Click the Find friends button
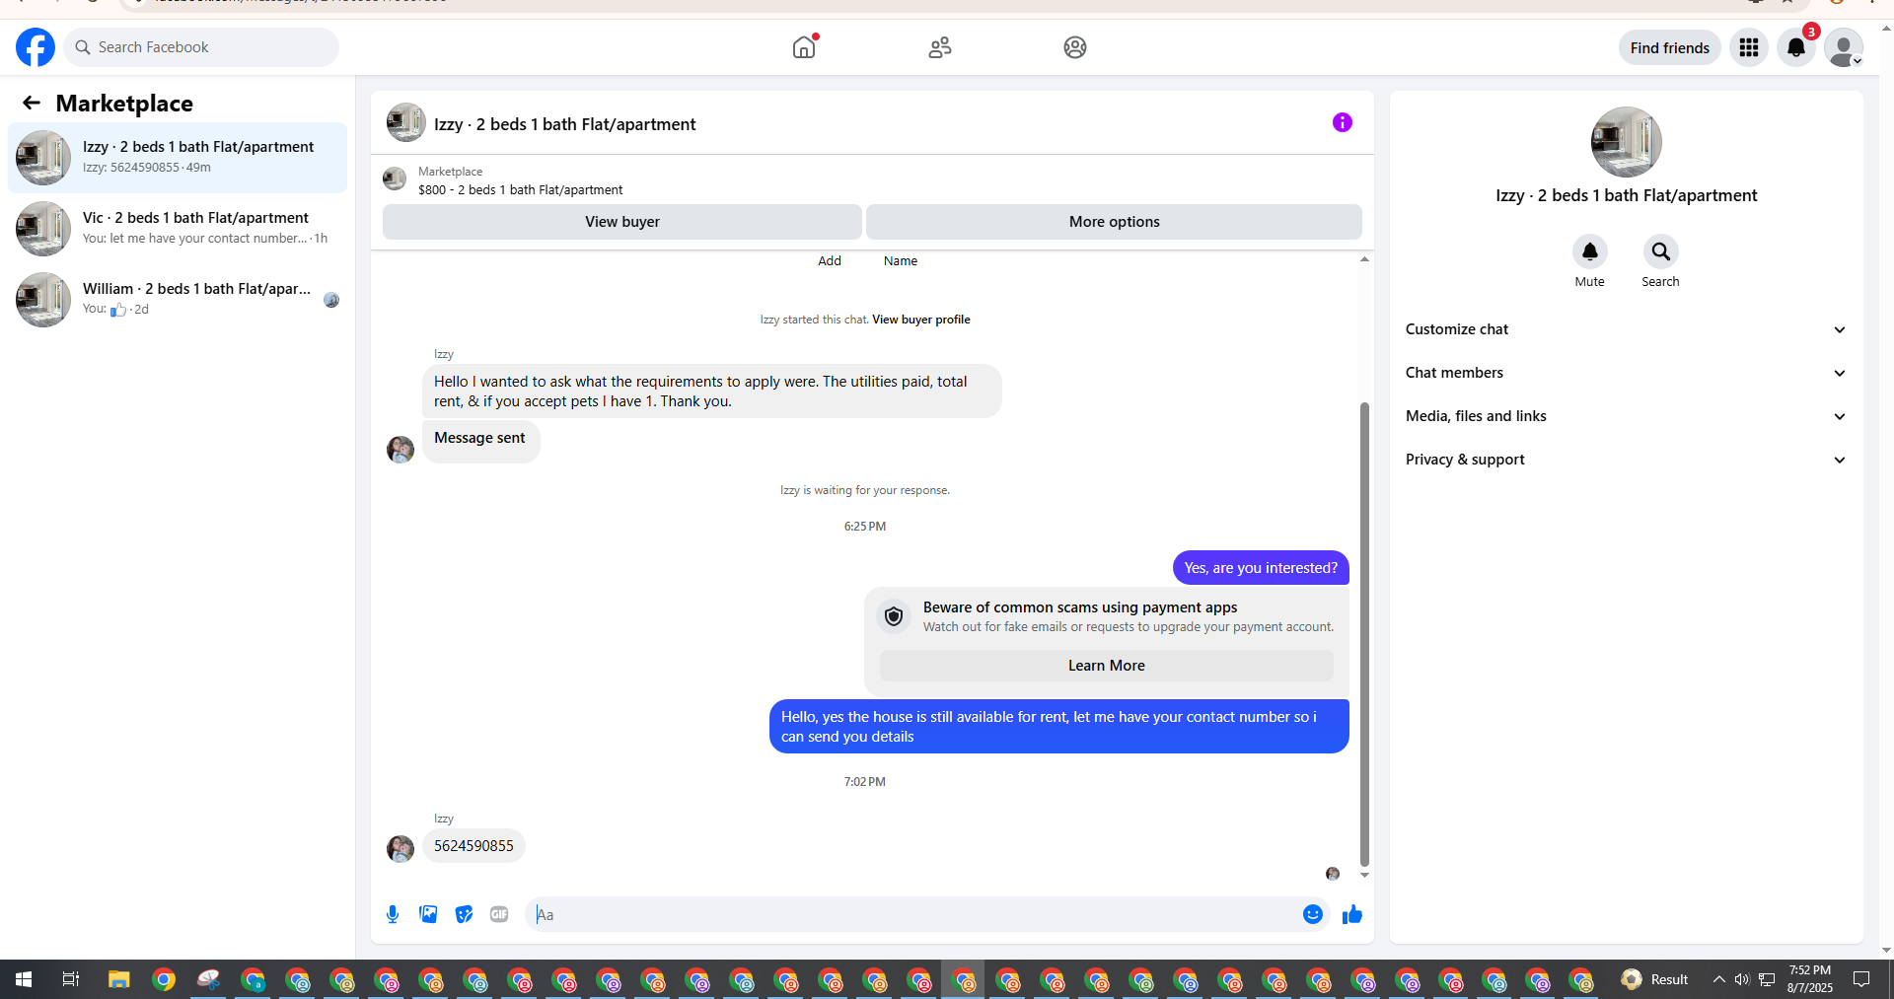The height and width of the screenshot is (999, 1894). (1669, 47)
